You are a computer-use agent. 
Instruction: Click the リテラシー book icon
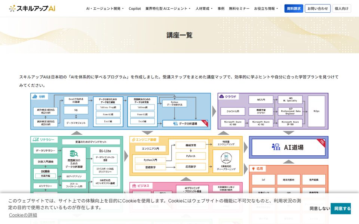(x=36, y=139)
